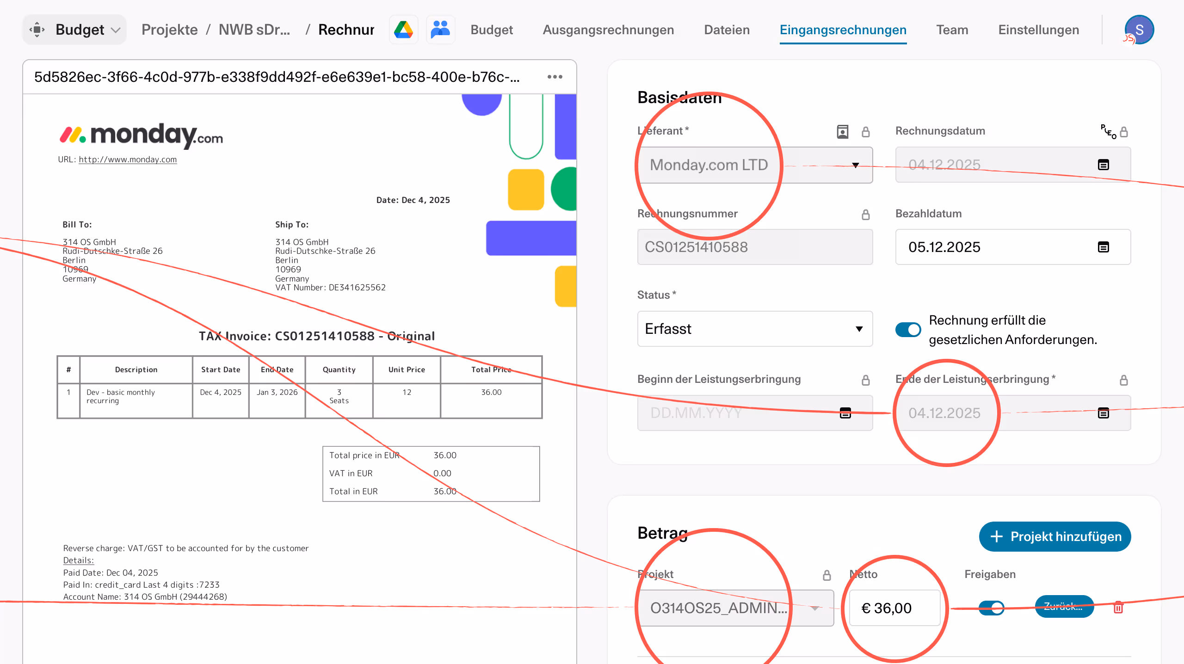Open the calendar picker for Bezahldatum

coord(1103,247)
